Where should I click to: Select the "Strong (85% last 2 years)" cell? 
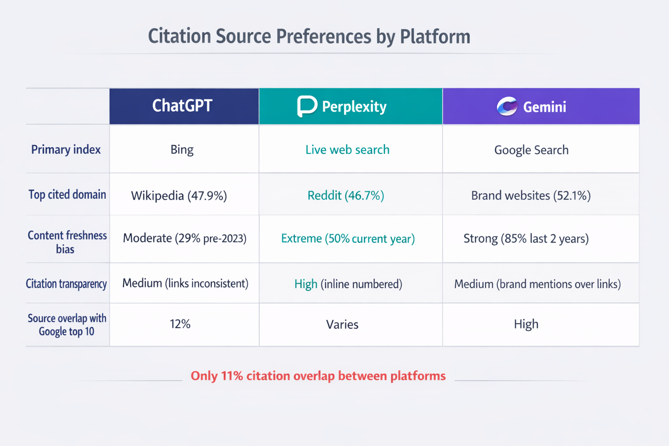pyautogui.click(x=526, y=239)
